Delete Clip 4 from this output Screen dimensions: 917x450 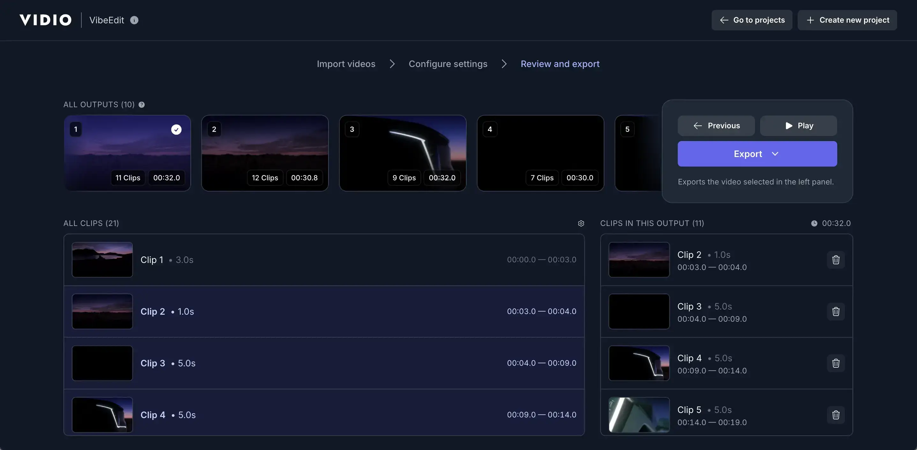[x=836, y=363]
